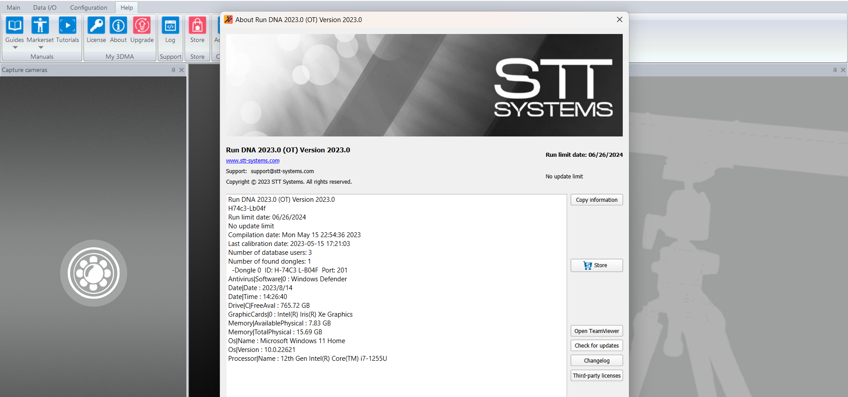Pin the Capture cameras panel

tap(173, 70)
